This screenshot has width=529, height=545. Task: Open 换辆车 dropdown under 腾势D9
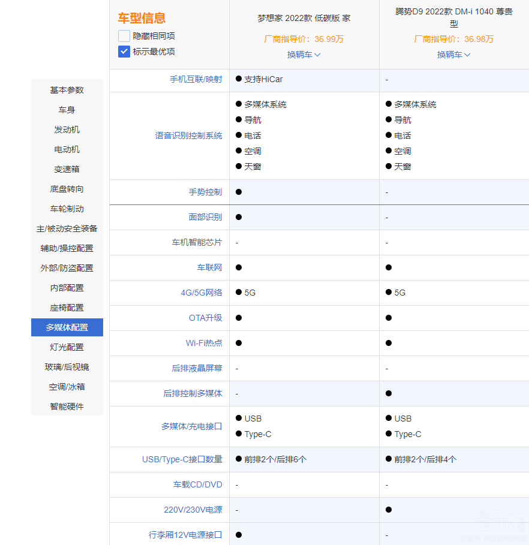[453, 55]
